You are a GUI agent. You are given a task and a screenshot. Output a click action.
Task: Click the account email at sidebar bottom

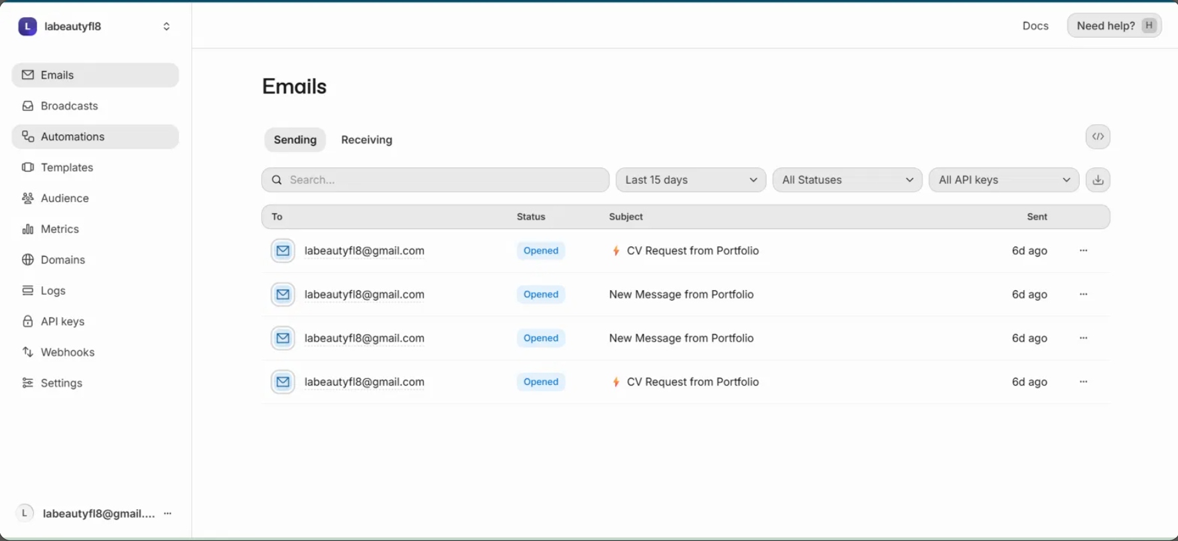[99, 513]
